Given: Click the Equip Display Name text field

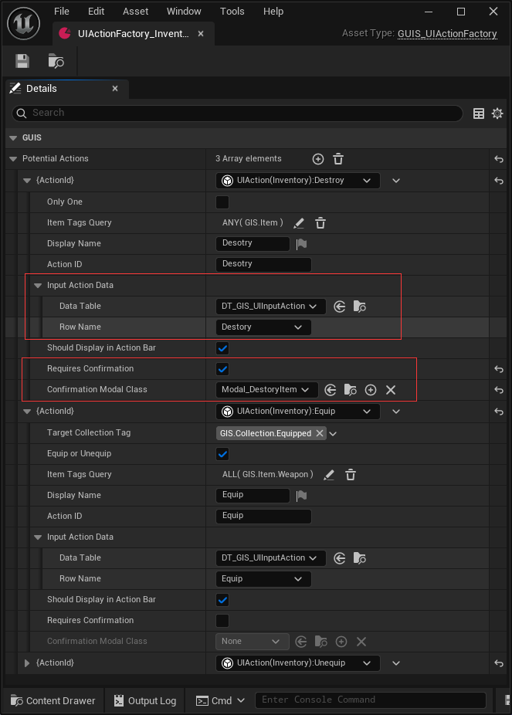Looking at the screenshot, I should [x=253, y=495].
